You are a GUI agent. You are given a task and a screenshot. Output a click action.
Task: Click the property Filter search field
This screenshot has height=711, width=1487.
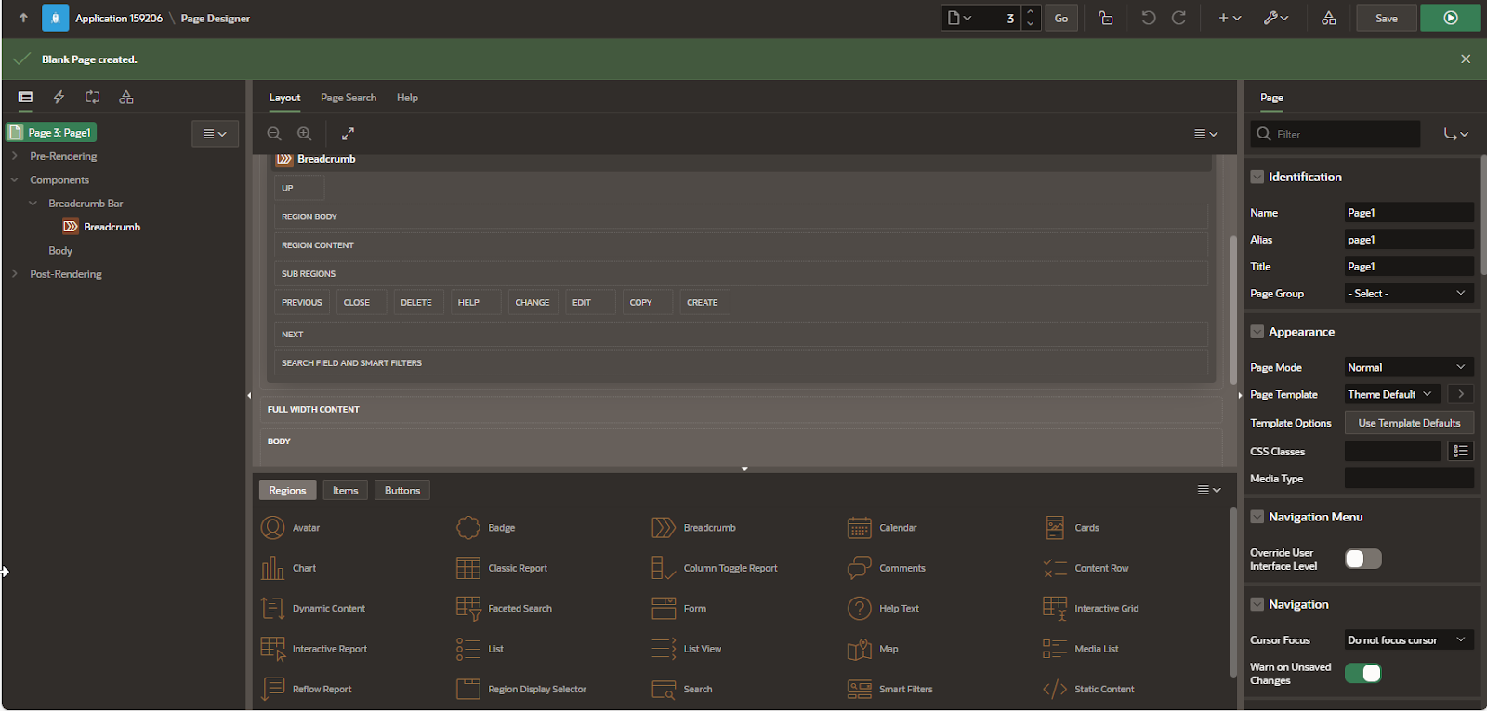pyautogui.click(x=1336, y=134)
